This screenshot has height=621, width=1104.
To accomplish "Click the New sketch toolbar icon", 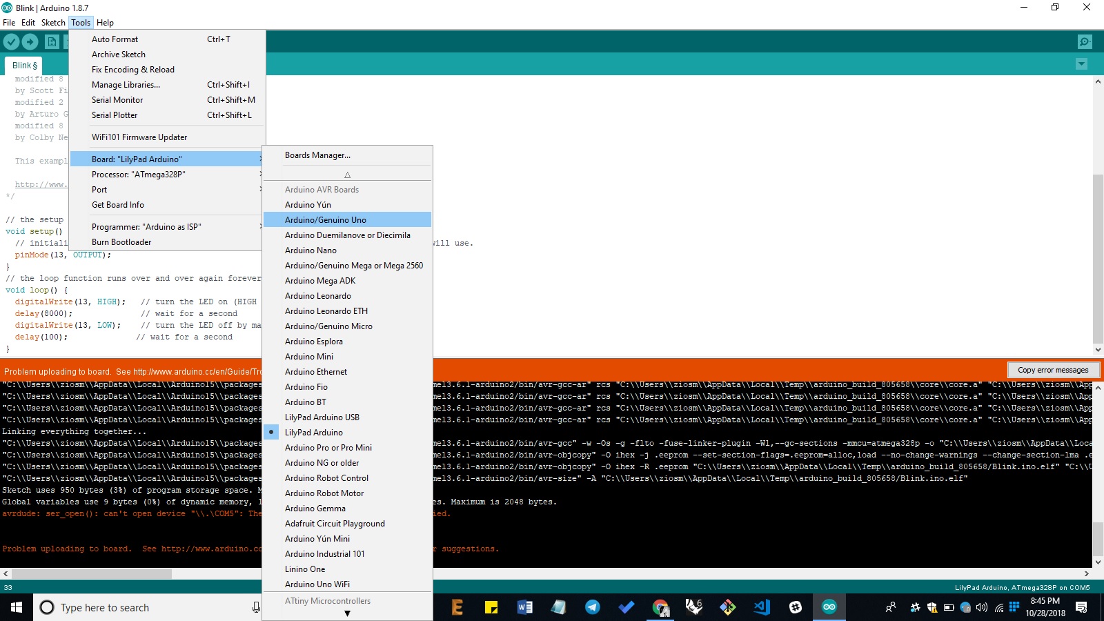I will [x=52, y=41].
